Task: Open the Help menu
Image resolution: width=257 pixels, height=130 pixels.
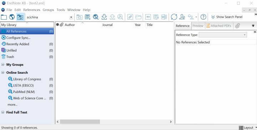Action: pos(86,10)
